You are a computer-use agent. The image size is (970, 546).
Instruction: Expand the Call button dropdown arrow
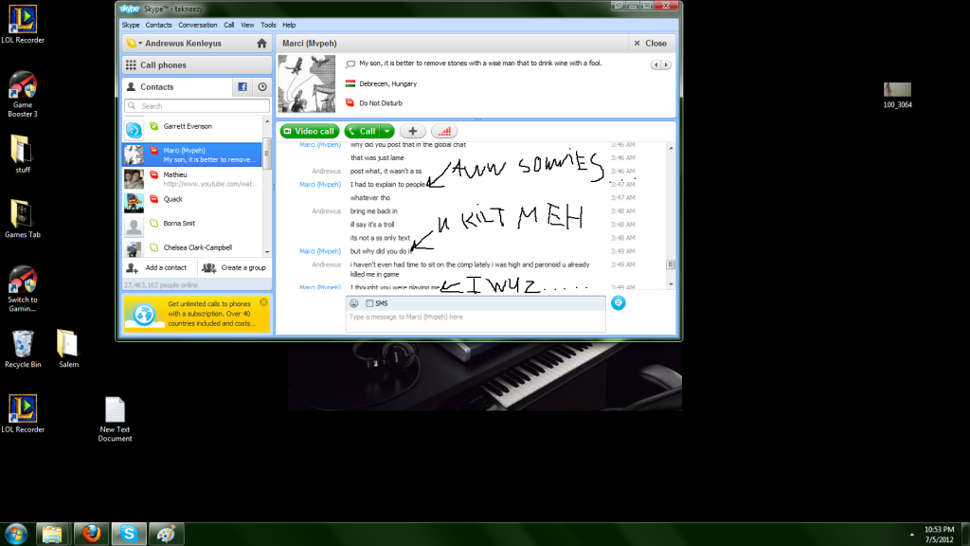tap(387, 131)
